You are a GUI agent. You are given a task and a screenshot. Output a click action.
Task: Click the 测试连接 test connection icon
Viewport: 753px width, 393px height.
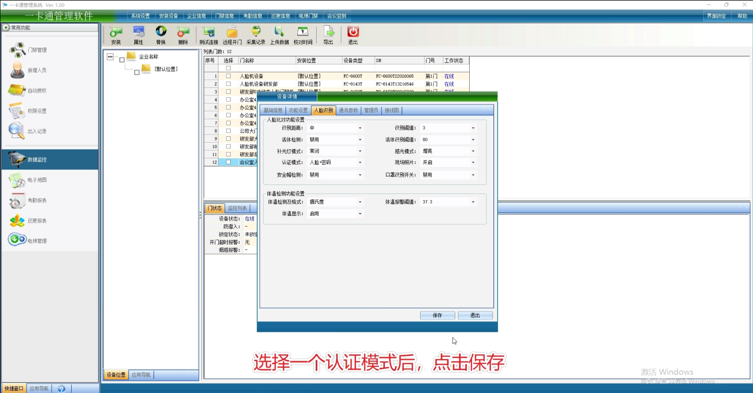[x=209, y=35]
